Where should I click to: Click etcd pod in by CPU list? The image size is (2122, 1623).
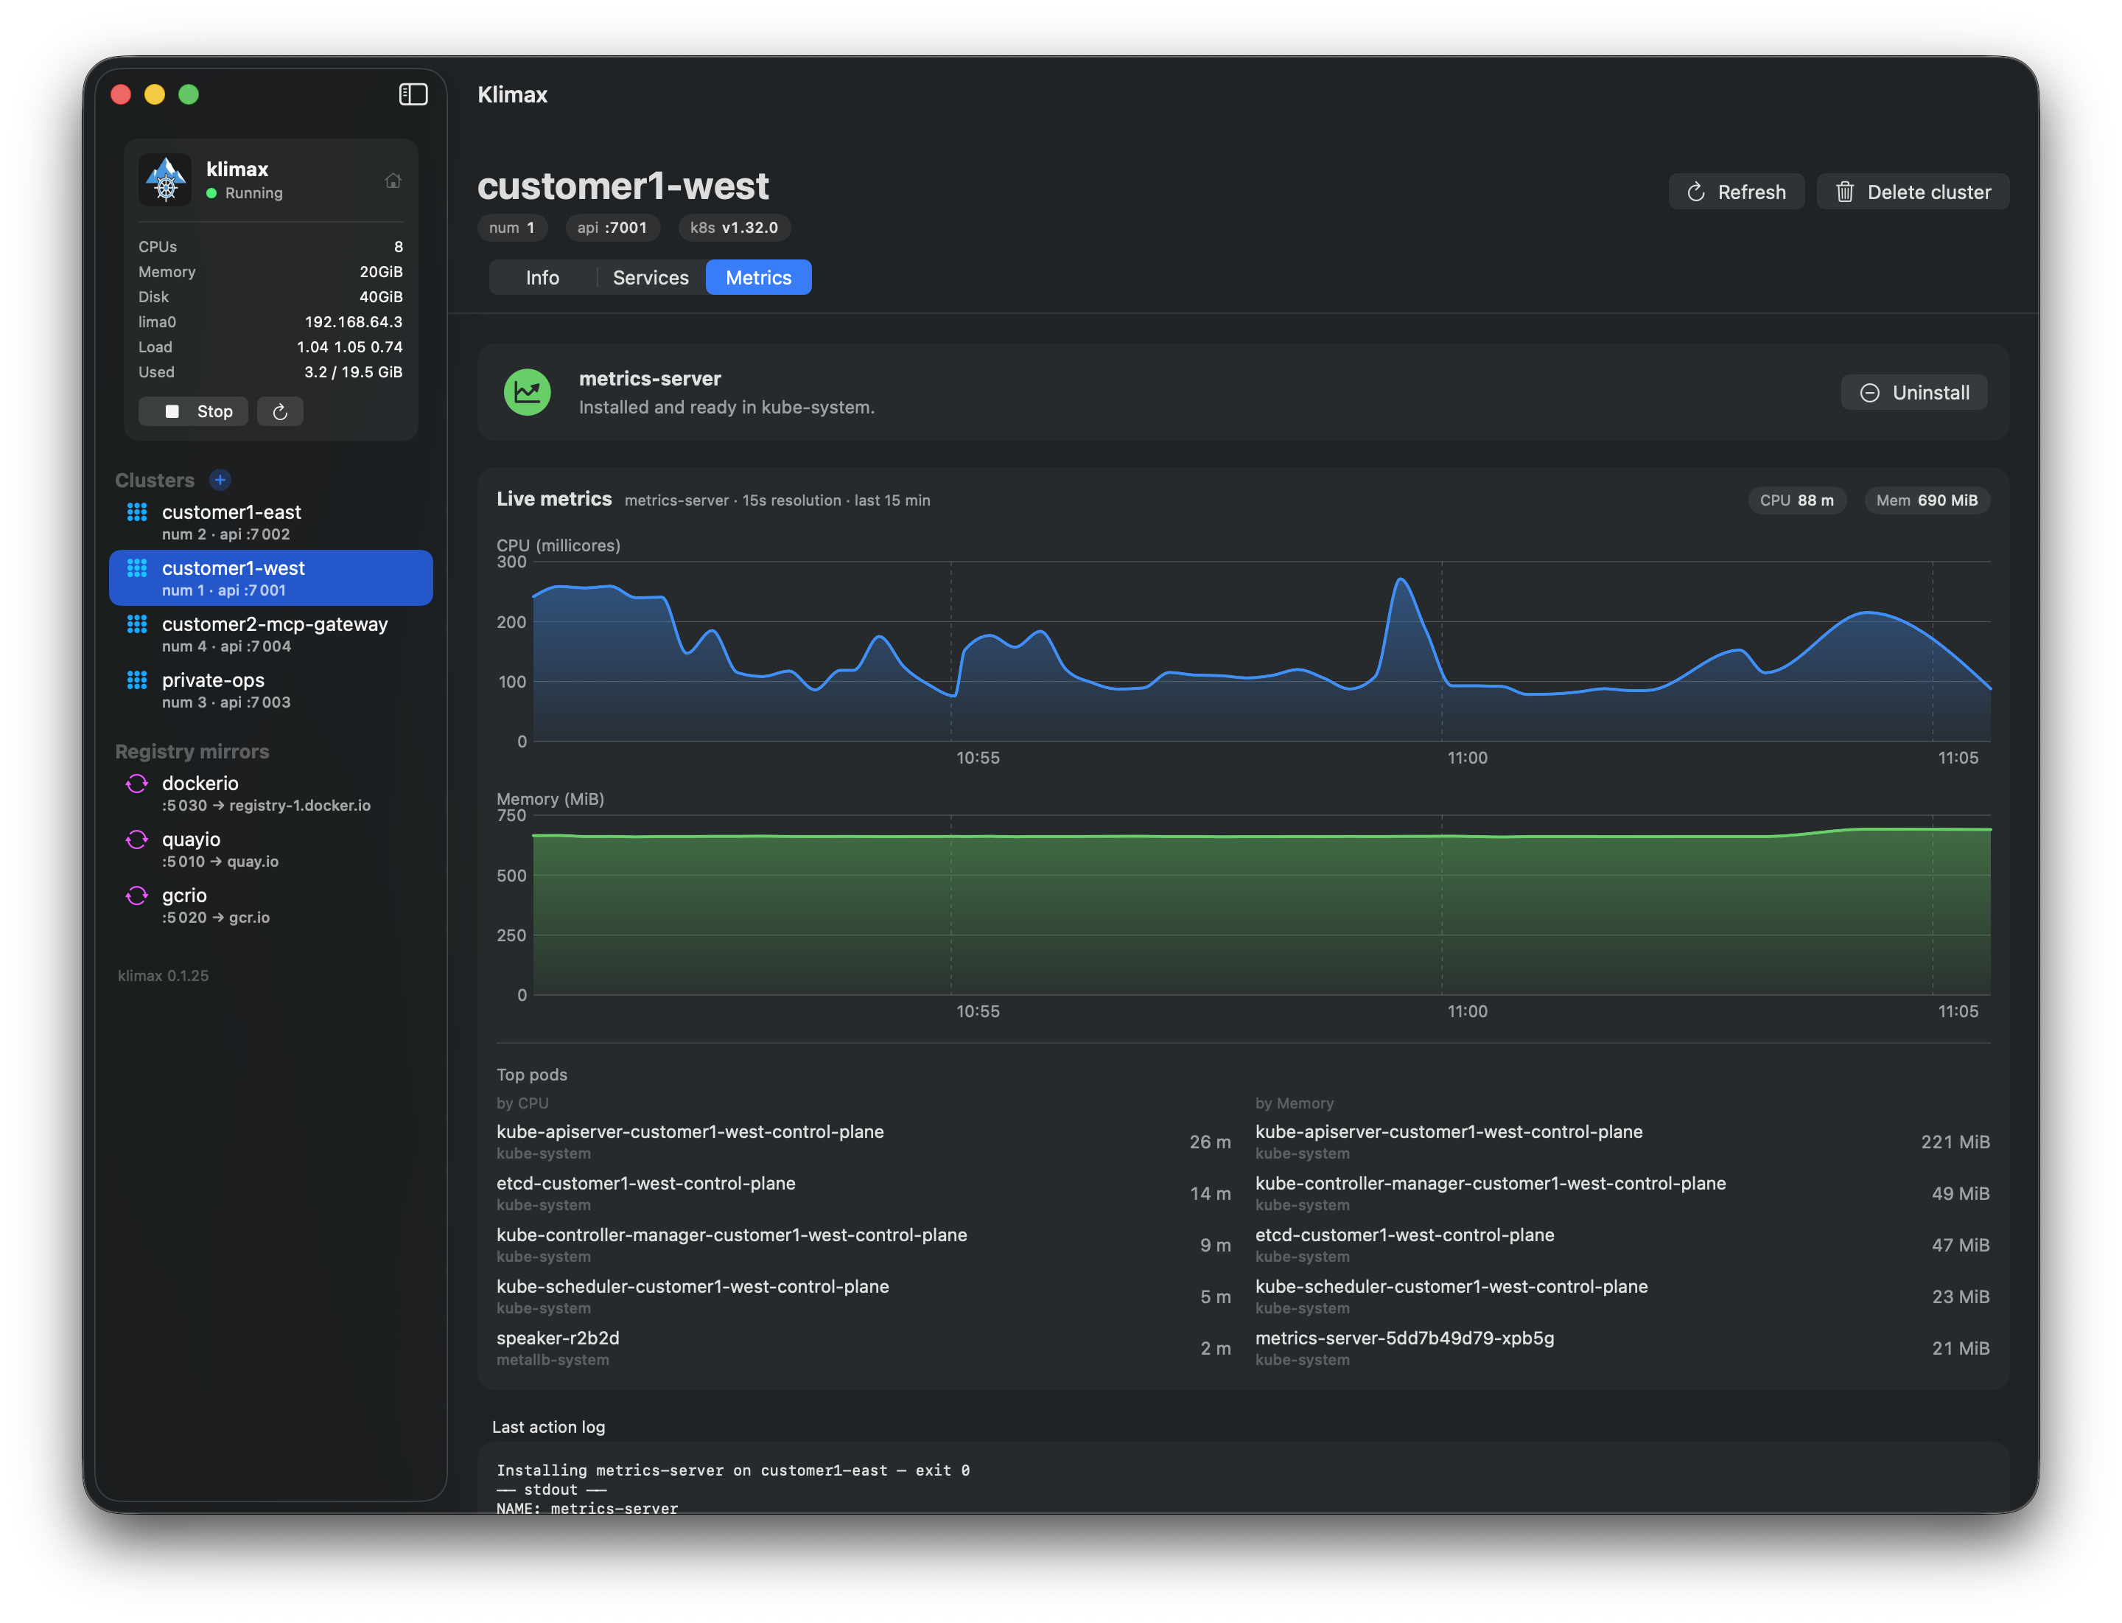click(x=864, y=1193)
